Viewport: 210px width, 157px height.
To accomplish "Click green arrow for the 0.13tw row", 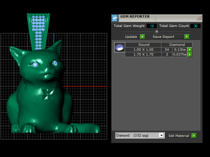I will (189, 50).
